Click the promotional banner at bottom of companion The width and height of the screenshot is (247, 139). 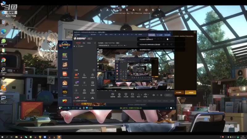pyautogui.click(x=90, y=104)
